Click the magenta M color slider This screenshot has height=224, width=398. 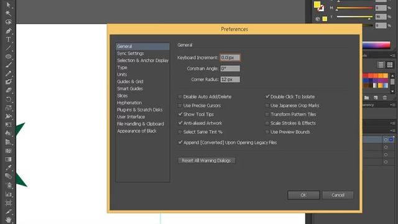[x=354, y=8]
